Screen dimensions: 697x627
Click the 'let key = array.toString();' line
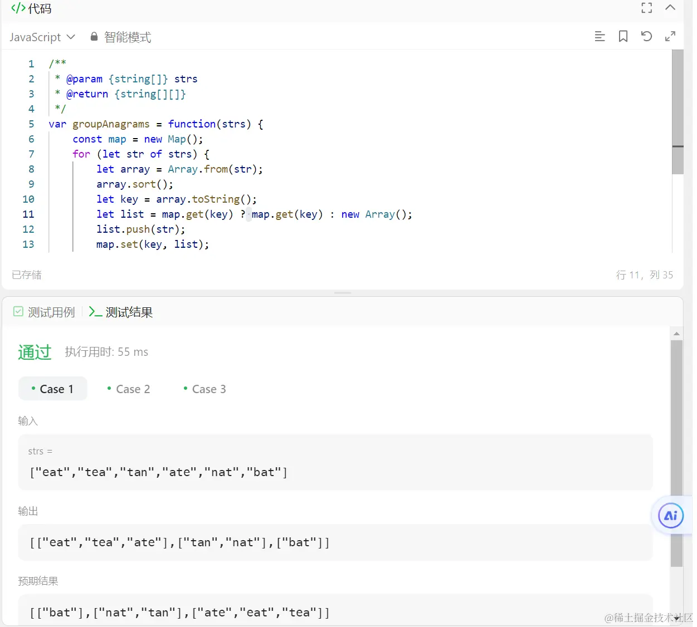tap(177, 199)
